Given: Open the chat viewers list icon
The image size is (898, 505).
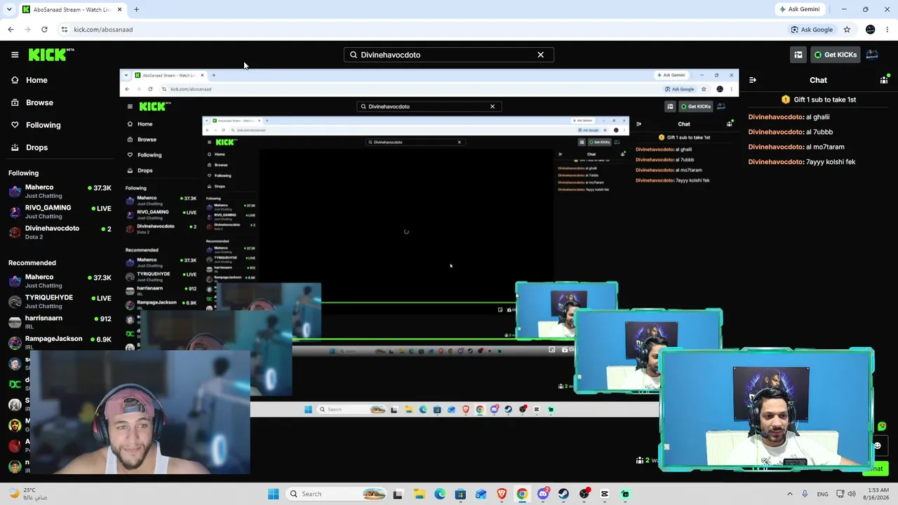Looking at the screenshot, I should coord(884,80).
